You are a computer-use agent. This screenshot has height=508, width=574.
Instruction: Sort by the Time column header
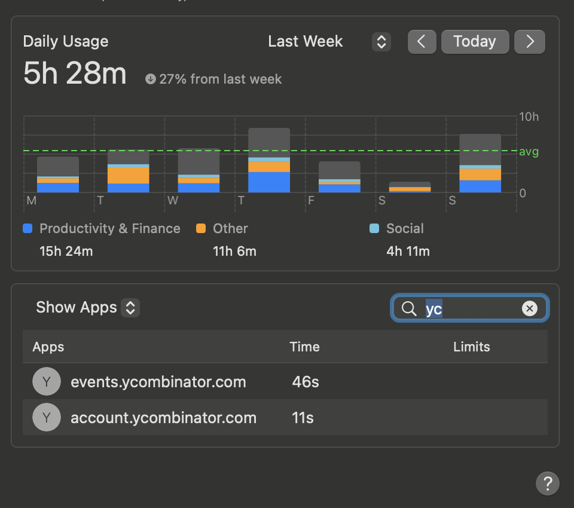pyautogui.click(x=304, y=347)
